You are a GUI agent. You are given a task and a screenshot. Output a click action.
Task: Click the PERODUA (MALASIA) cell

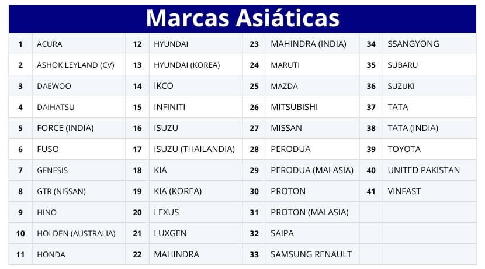(x=312, y=170)
